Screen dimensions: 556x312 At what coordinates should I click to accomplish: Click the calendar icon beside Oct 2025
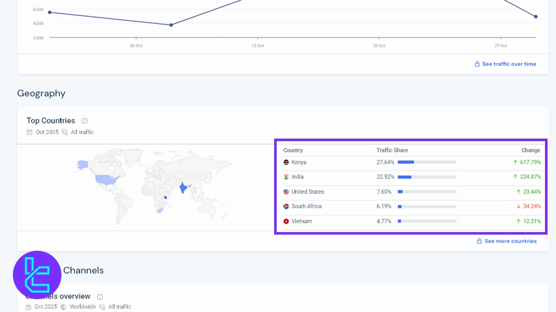pyautogui.click(x=29, y=132)
